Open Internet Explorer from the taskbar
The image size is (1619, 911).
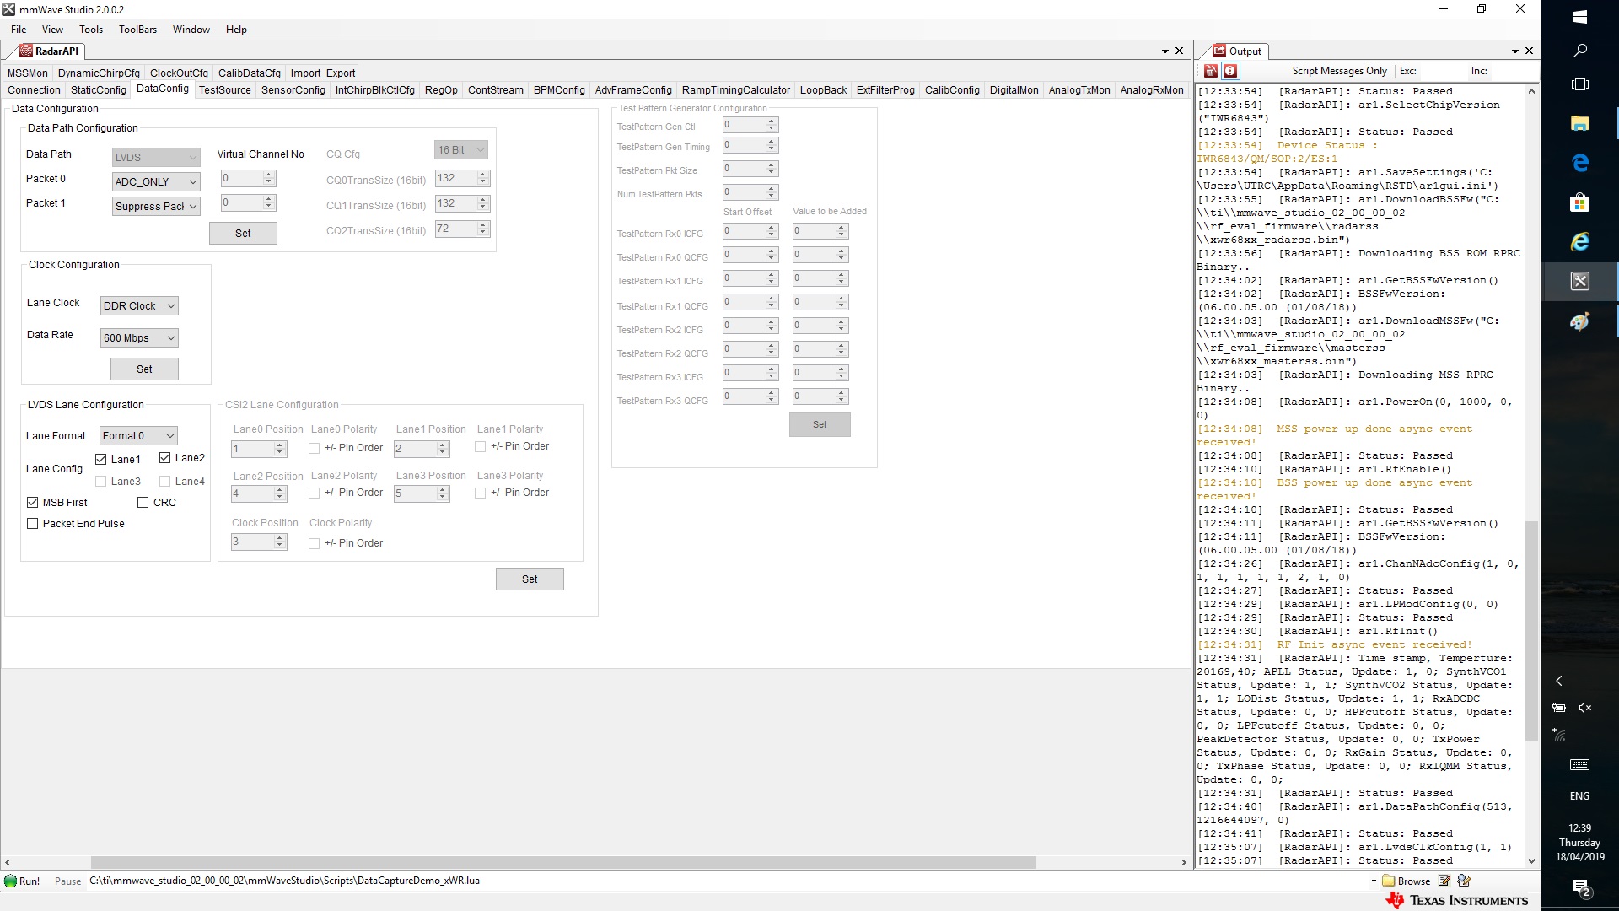point(1580,242)
